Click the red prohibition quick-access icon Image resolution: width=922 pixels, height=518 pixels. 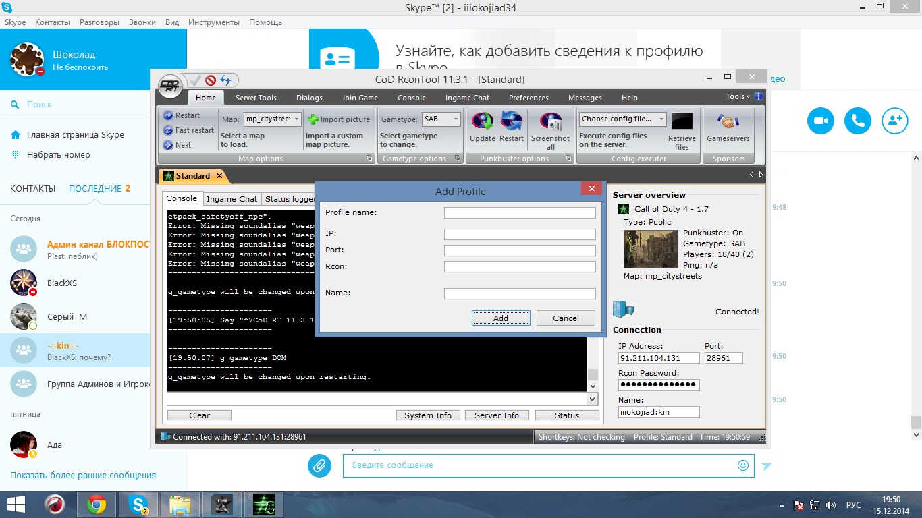click(211, 80)
